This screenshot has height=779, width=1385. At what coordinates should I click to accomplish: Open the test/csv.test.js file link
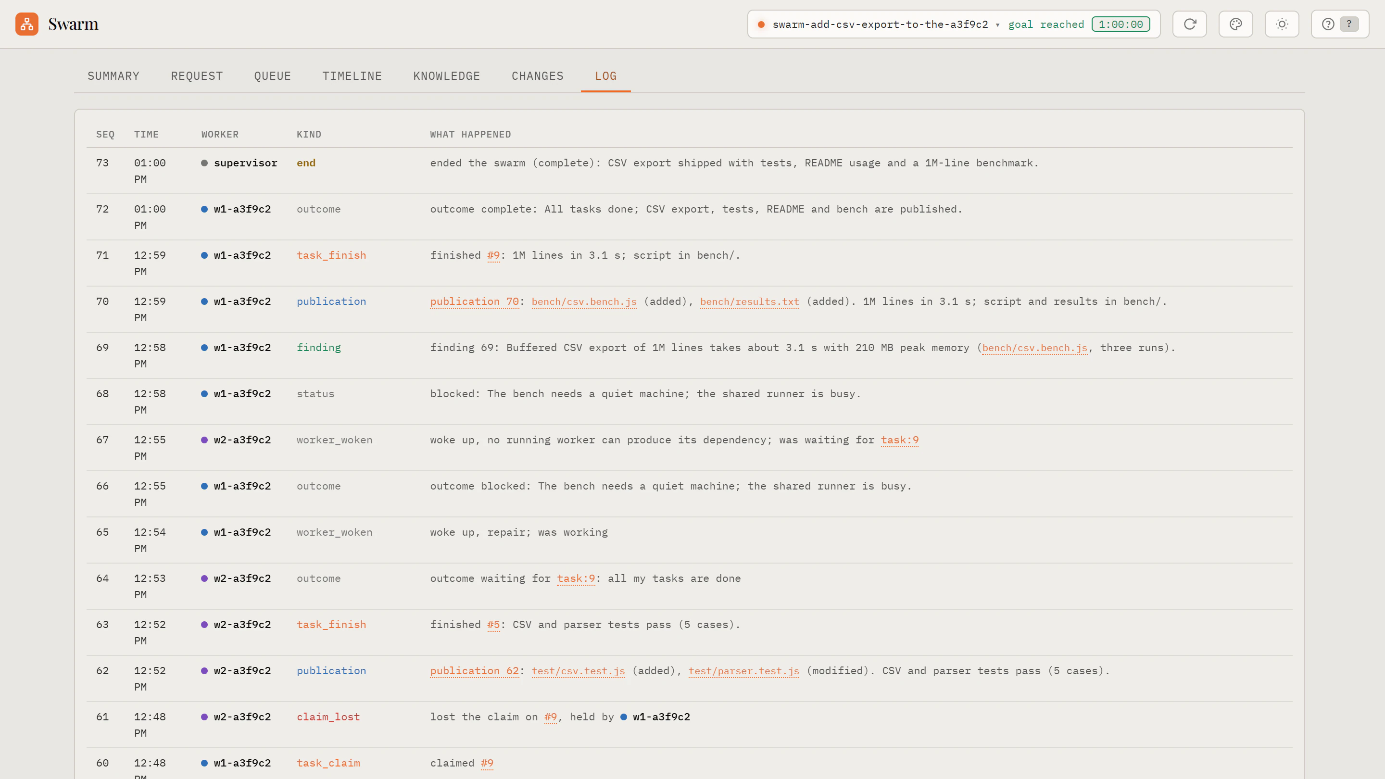coord(579,671)
